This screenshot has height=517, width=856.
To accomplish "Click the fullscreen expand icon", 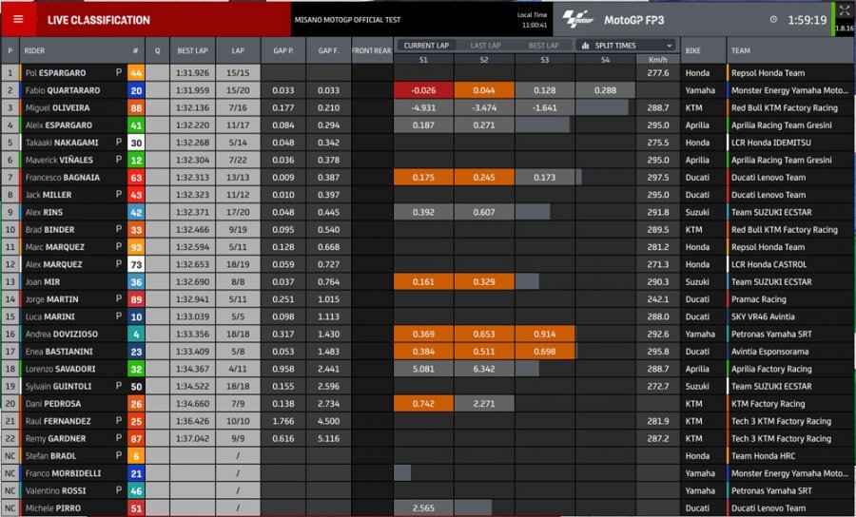I will coord(845,11).
